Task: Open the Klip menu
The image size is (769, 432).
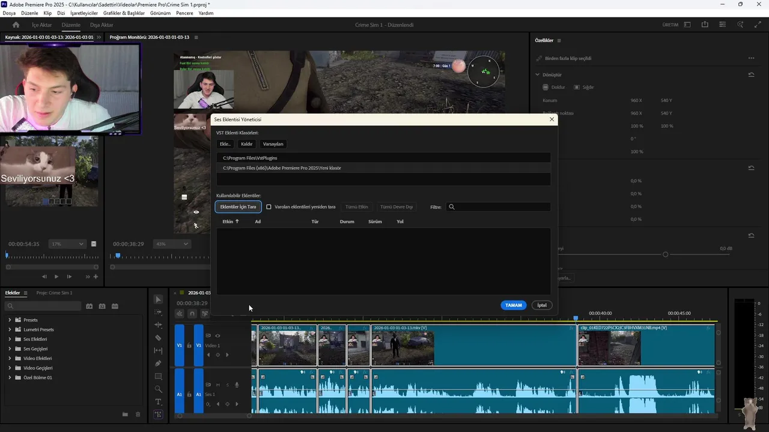Action: pos(47,13)
